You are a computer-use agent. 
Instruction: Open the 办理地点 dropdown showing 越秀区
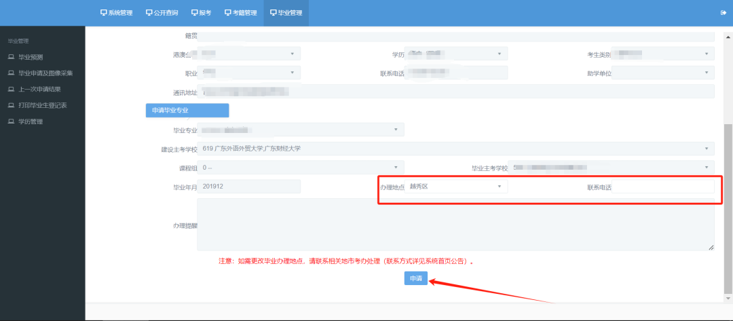[456, 187]
